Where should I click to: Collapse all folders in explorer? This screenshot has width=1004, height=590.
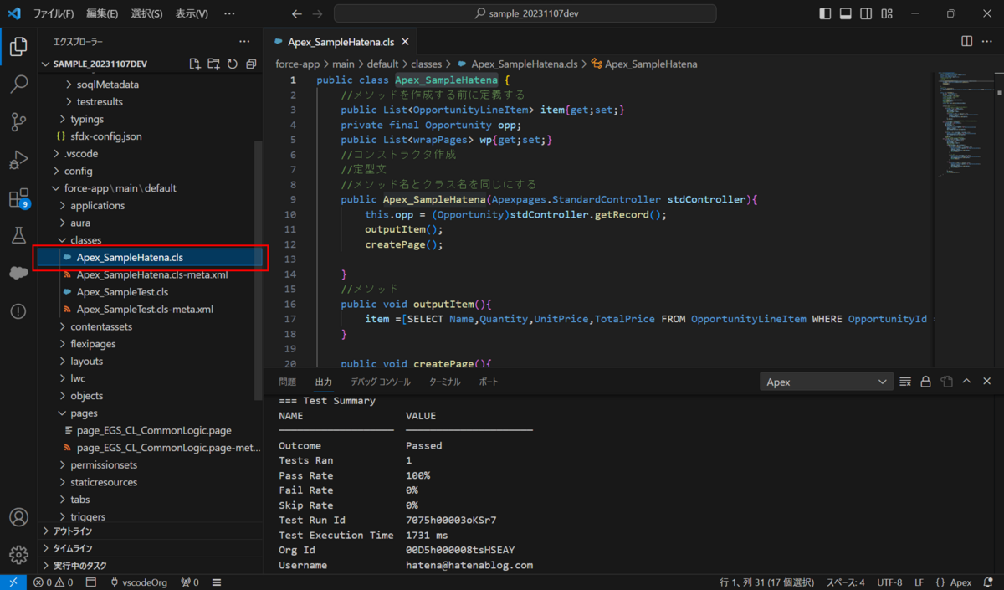[x=250, y=64]
